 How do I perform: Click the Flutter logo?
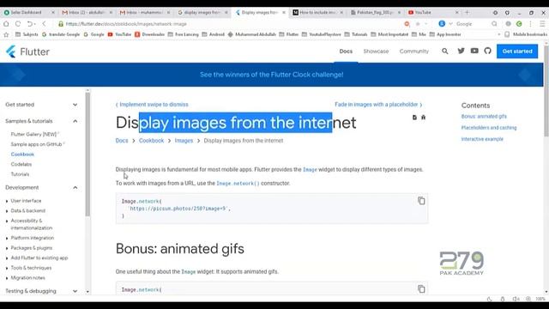click(27, 51)
